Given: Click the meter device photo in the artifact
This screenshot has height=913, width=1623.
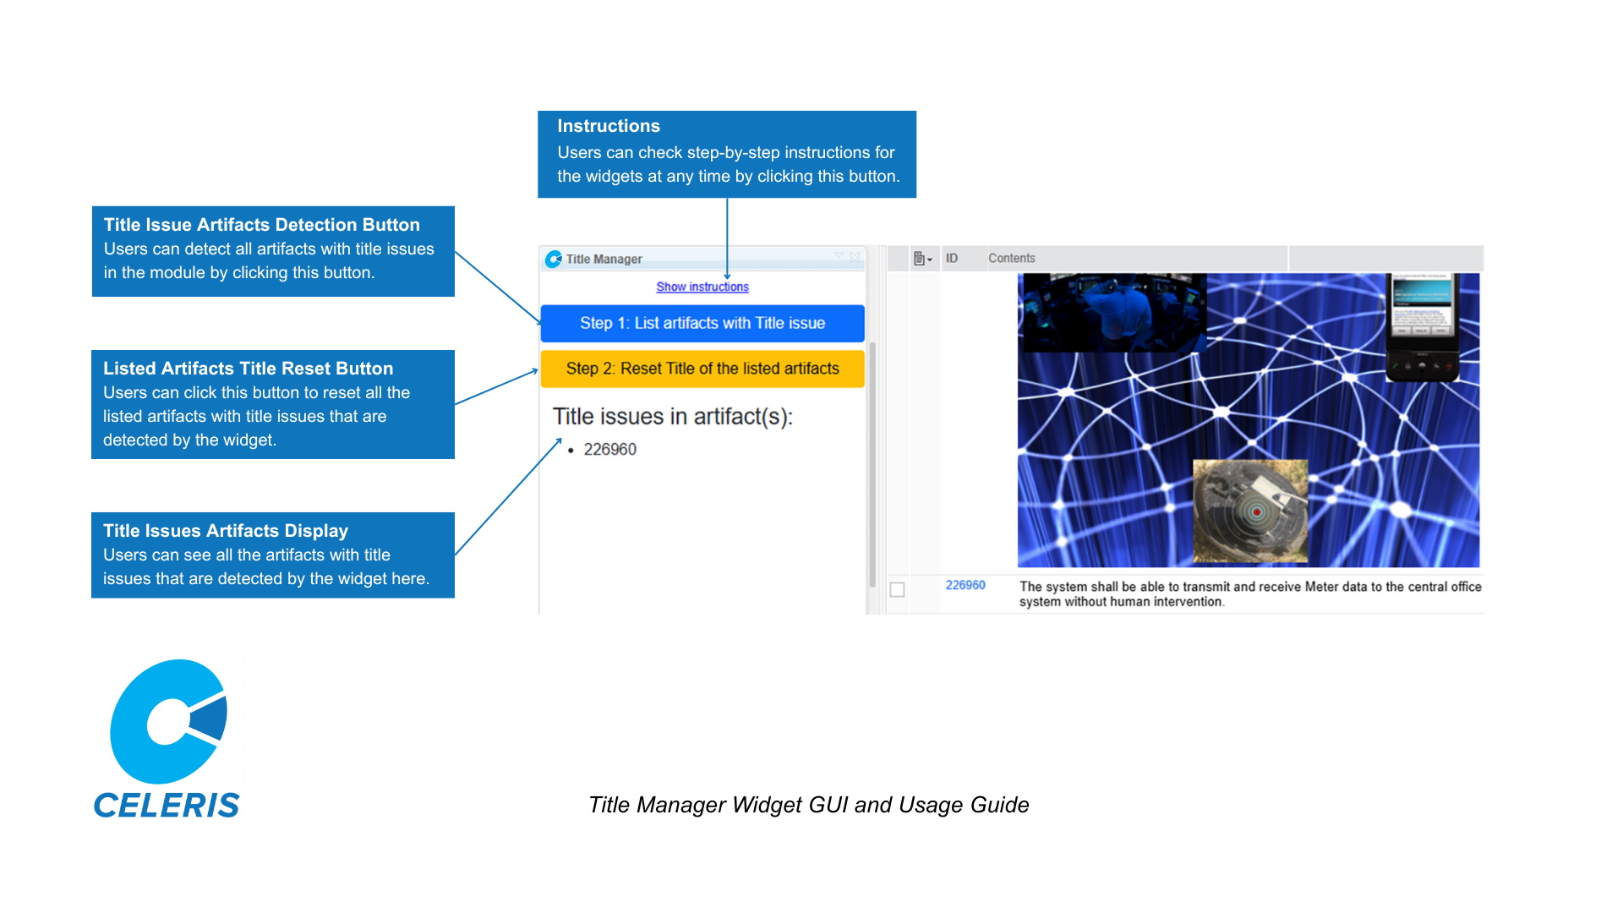Looking at the screenshot, I should [1249, 510].
